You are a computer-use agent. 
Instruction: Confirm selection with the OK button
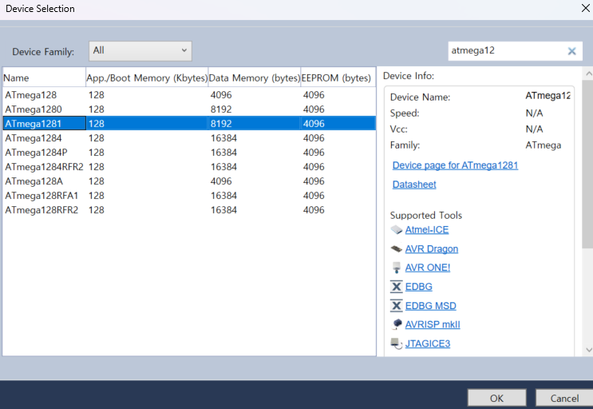[x=496, y=399]
